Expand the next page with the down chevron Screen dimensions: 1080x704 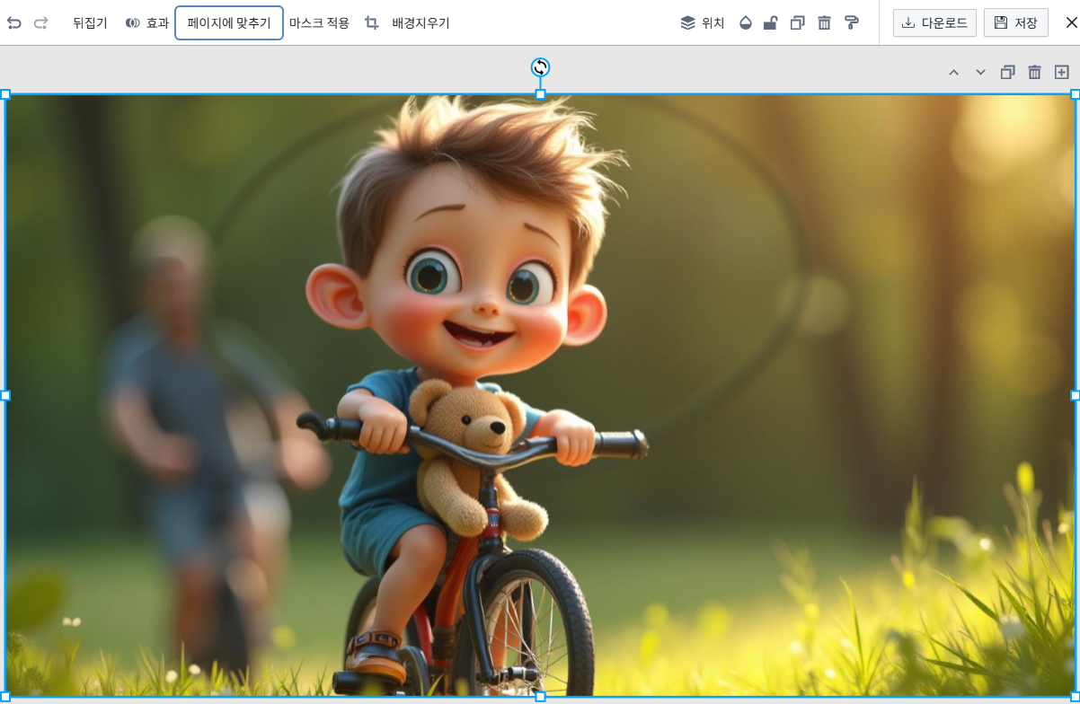[980, 72]
